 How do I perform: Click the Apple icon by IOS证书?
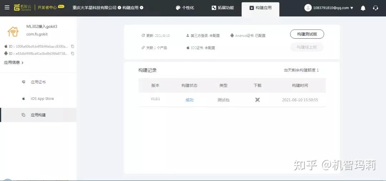[x=188, y=48]
